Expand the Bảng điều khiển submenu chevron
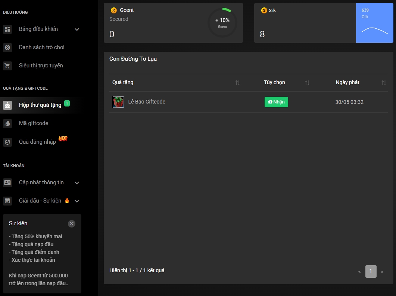 [x=77, y=29]
